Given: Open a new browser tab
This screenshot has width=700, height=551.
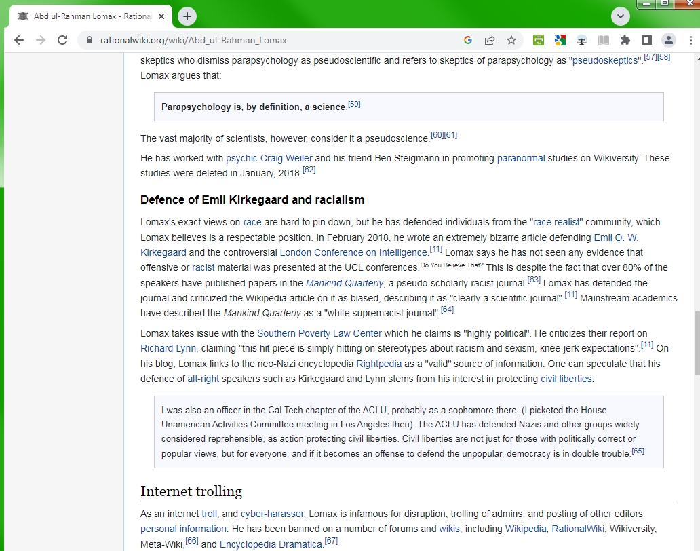Looking at the screenshot, I should (x=187, y=16).
